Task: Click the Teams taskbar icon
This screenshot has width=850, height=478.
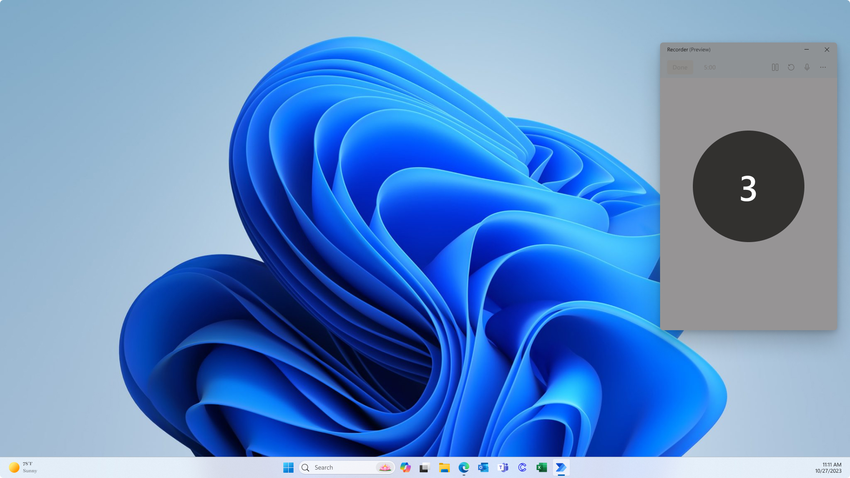Action: pyautogui.click(x=502, y=467)
